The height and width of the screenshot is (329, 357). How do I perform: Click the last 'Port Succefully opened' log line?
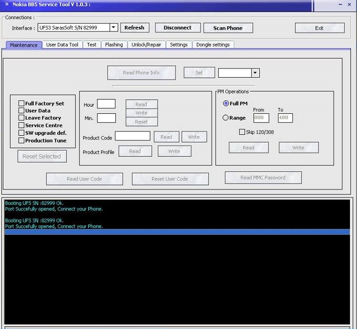tap(54, 226)
